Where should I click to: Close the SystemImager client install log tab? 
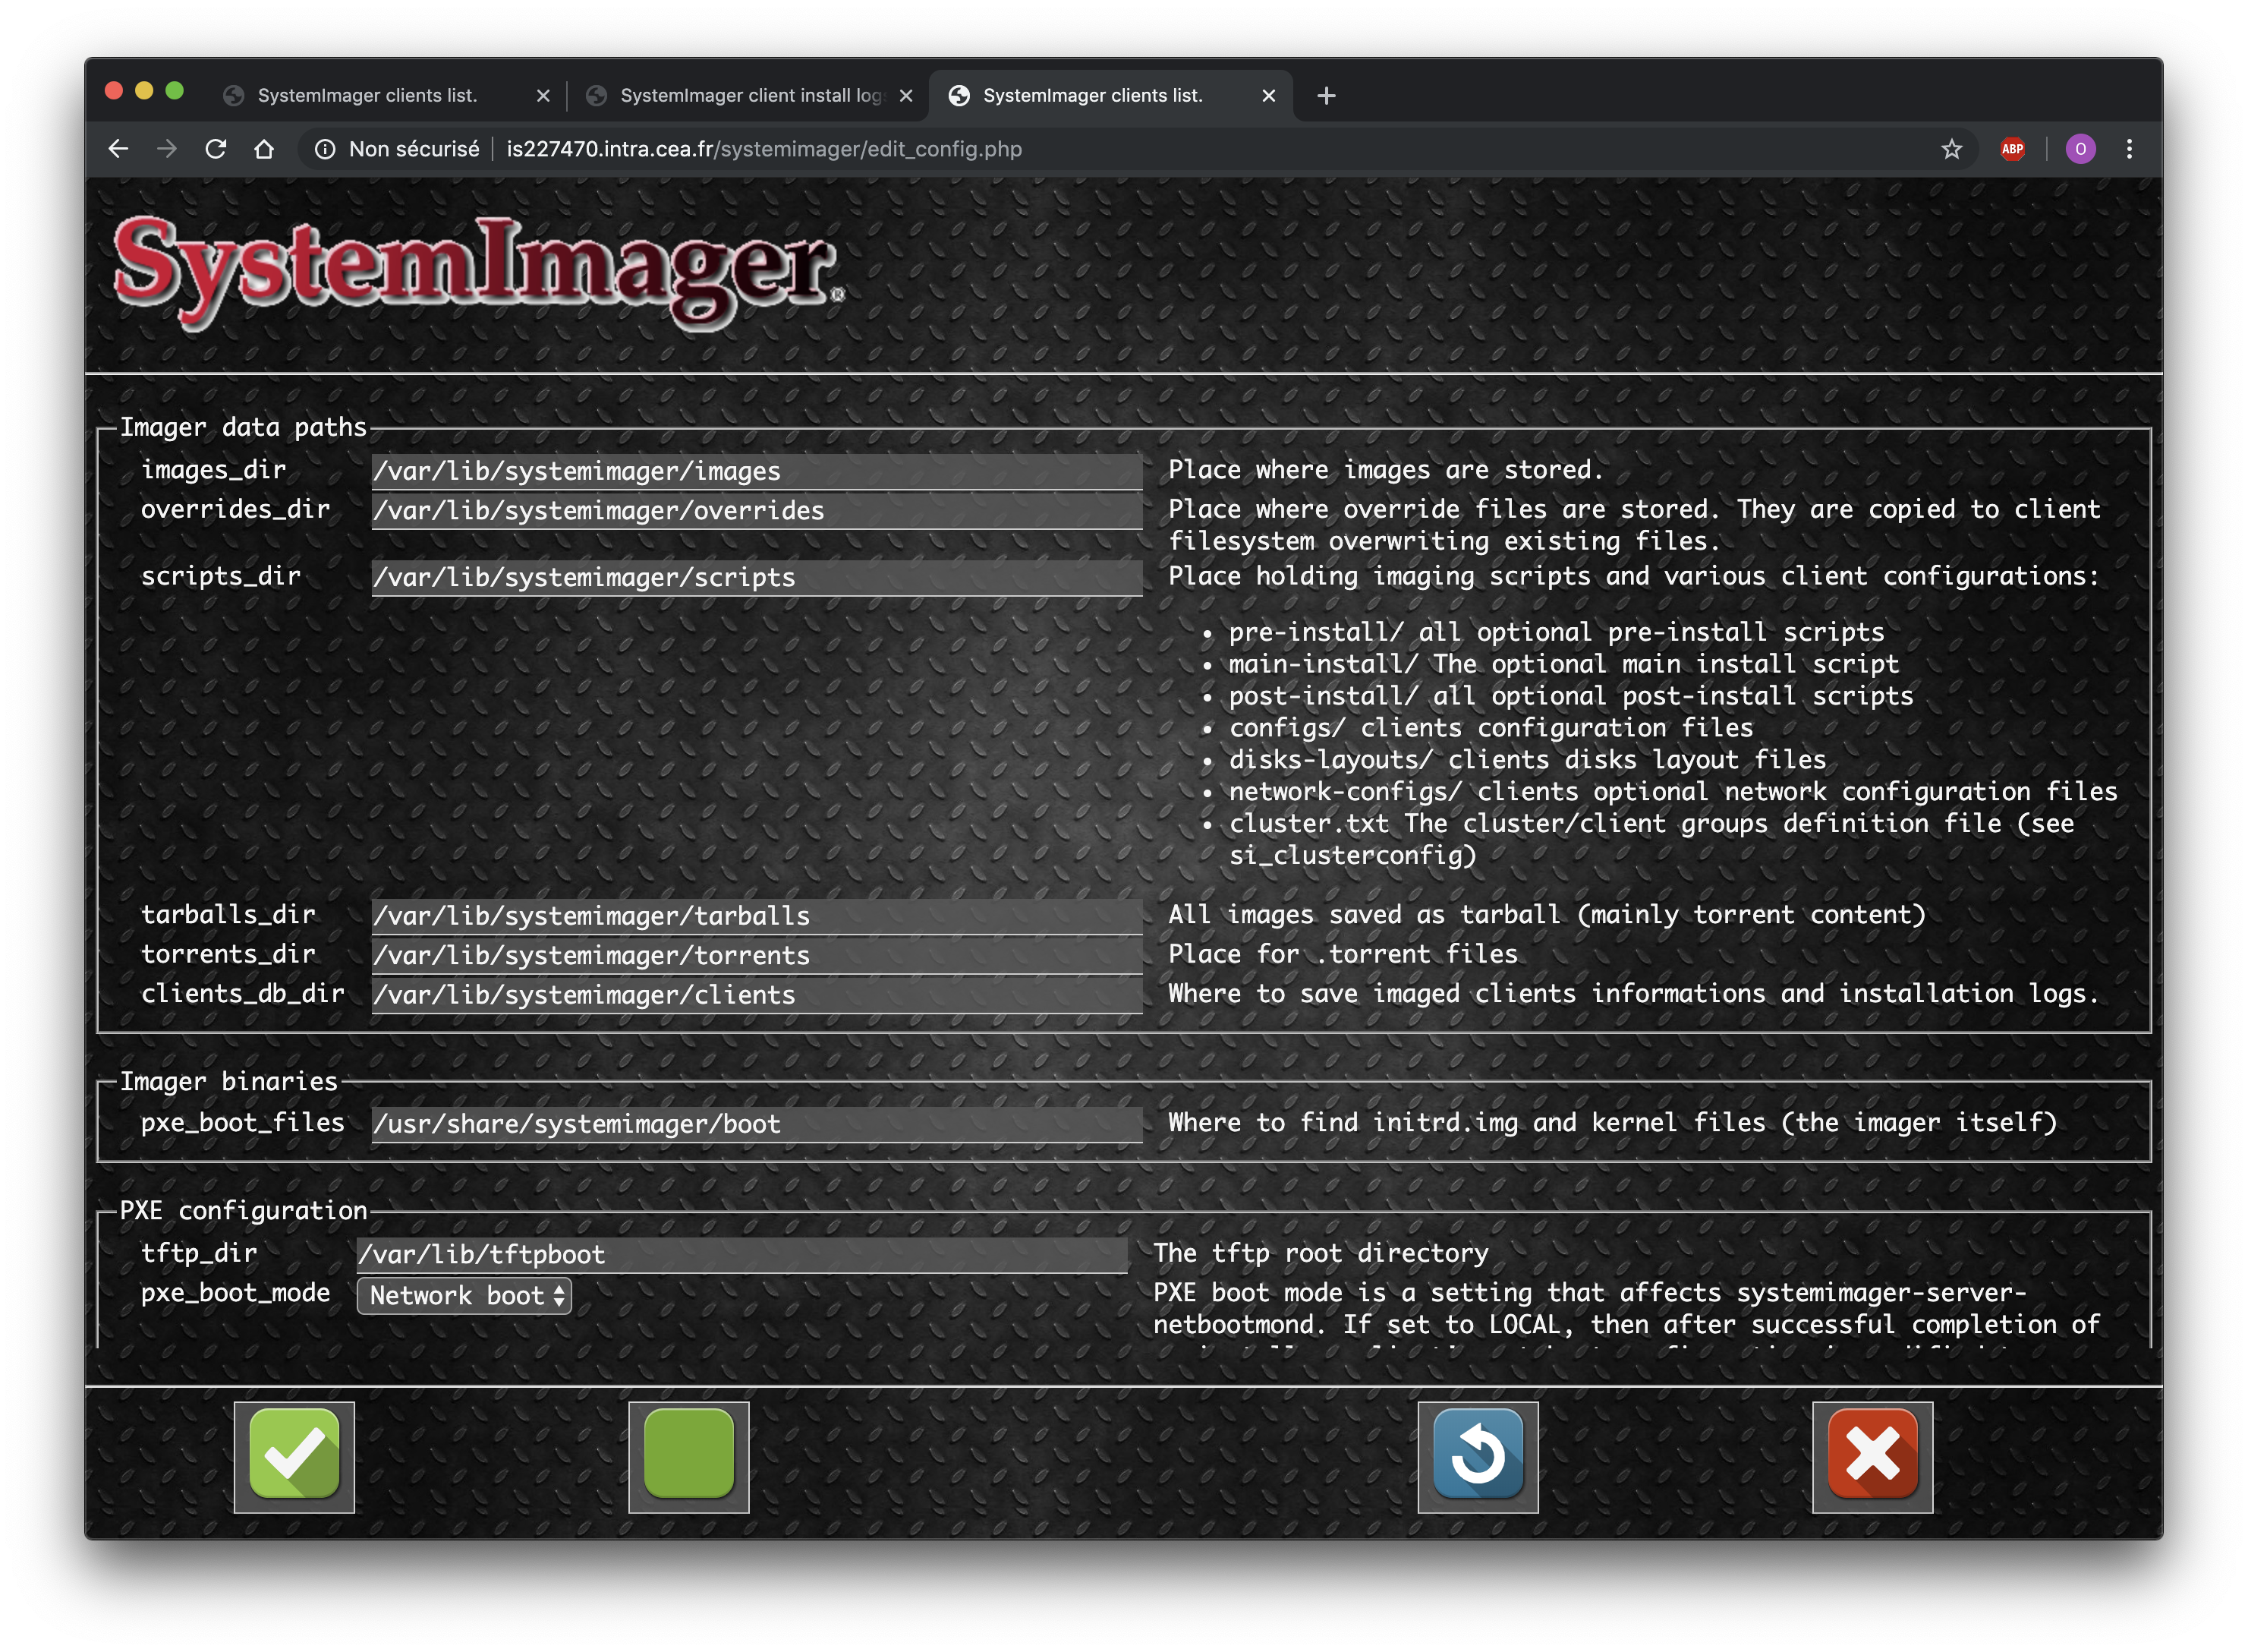coord(905,96)
